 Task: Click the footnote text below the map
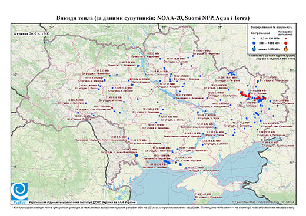click(x=153, y=207)
